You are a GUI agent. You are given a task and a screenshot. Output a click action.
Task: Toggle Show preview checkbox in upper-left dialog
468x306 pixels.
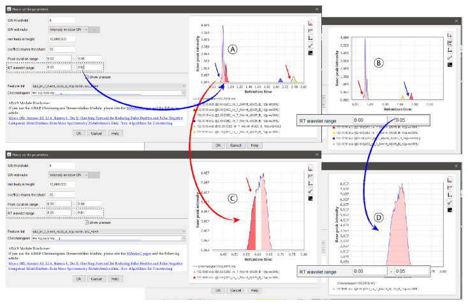tap(87, 77)
